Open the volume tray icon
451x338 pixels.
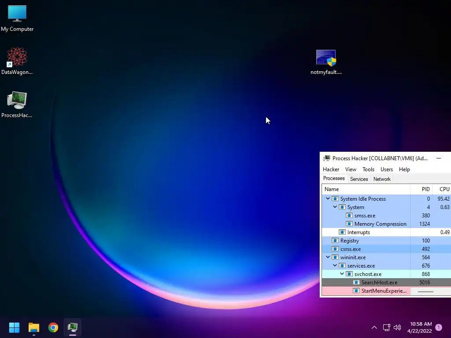pyautogui.click(x=397, y=327)
